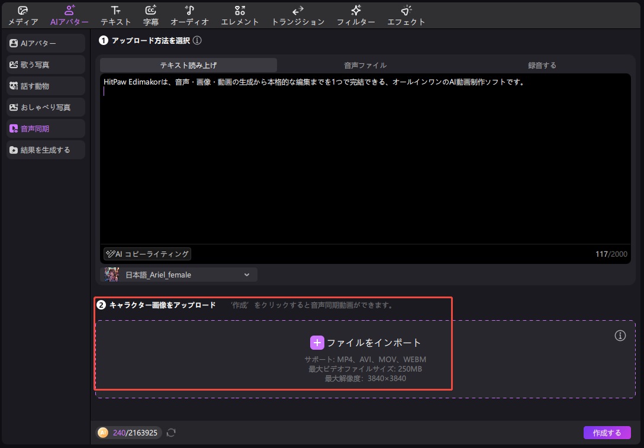Switch to テキスト読み上げ mode
Screen dimensions: 644x448
(x=188, y=65)
